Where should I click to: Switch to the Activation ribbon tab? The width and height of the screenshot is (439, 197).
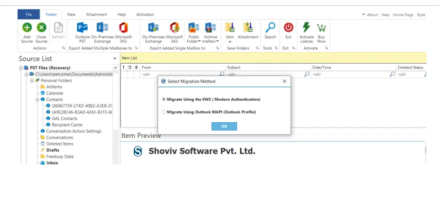coord(145,15)
